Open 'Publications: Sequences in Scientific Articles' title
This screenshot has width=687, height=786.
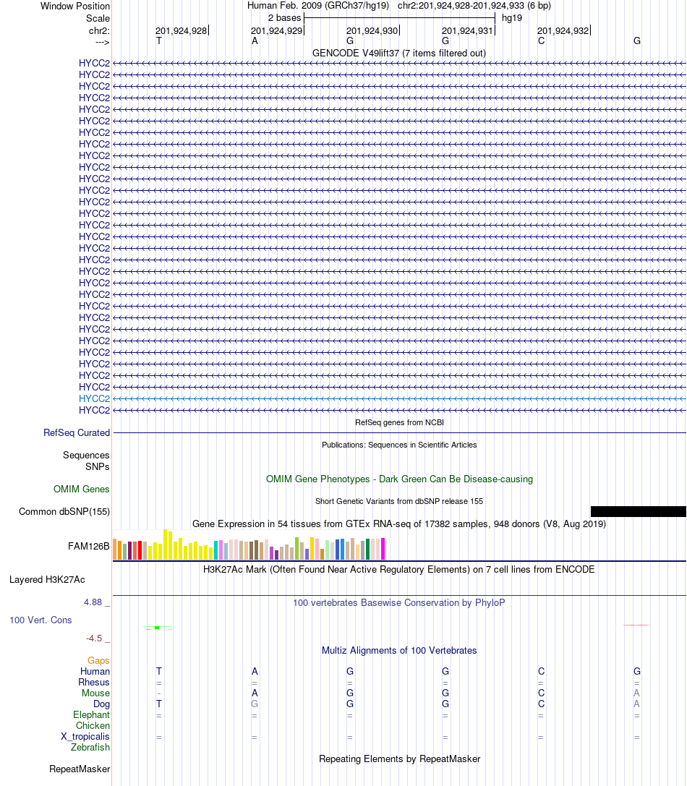tap(399, 445)
